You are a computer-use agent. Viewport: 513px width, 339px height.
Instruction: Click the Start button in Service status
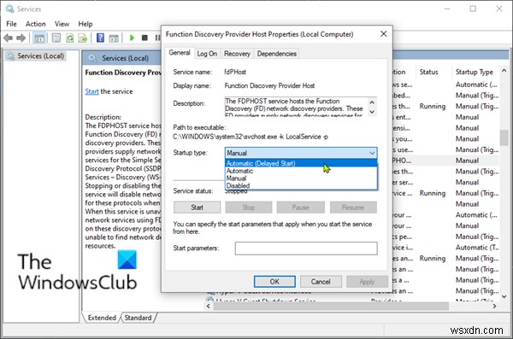197,207
